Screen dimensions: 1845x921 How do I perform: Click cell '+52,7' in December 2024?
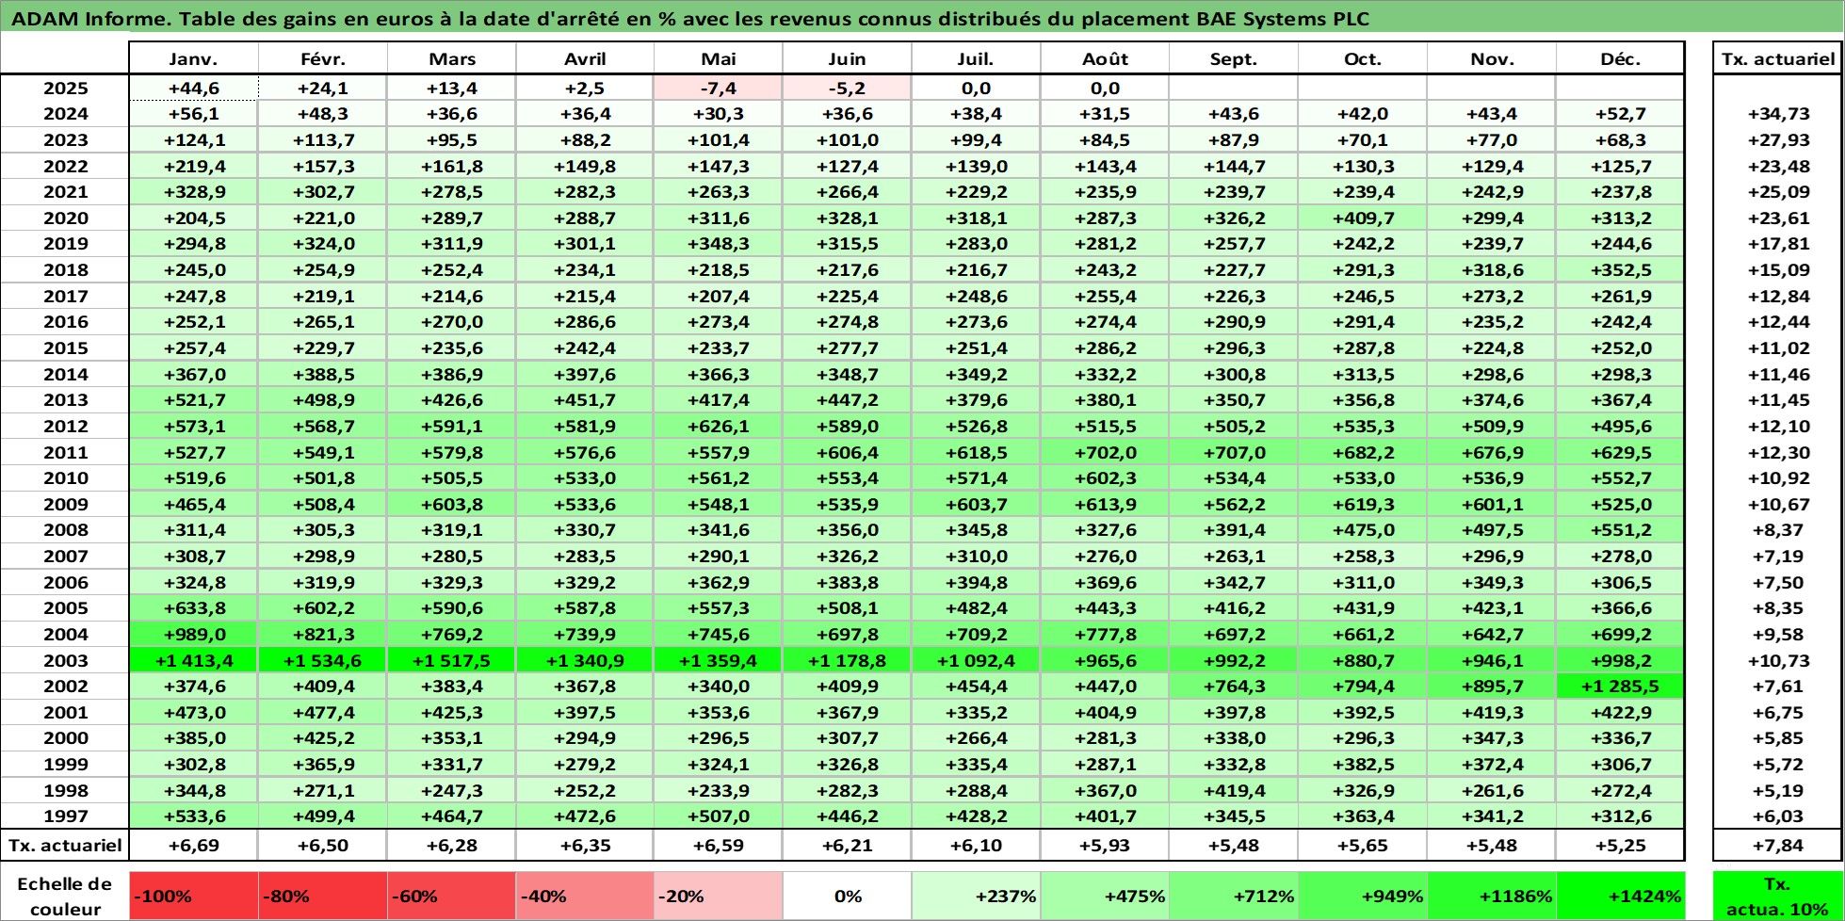point(1620,114)
